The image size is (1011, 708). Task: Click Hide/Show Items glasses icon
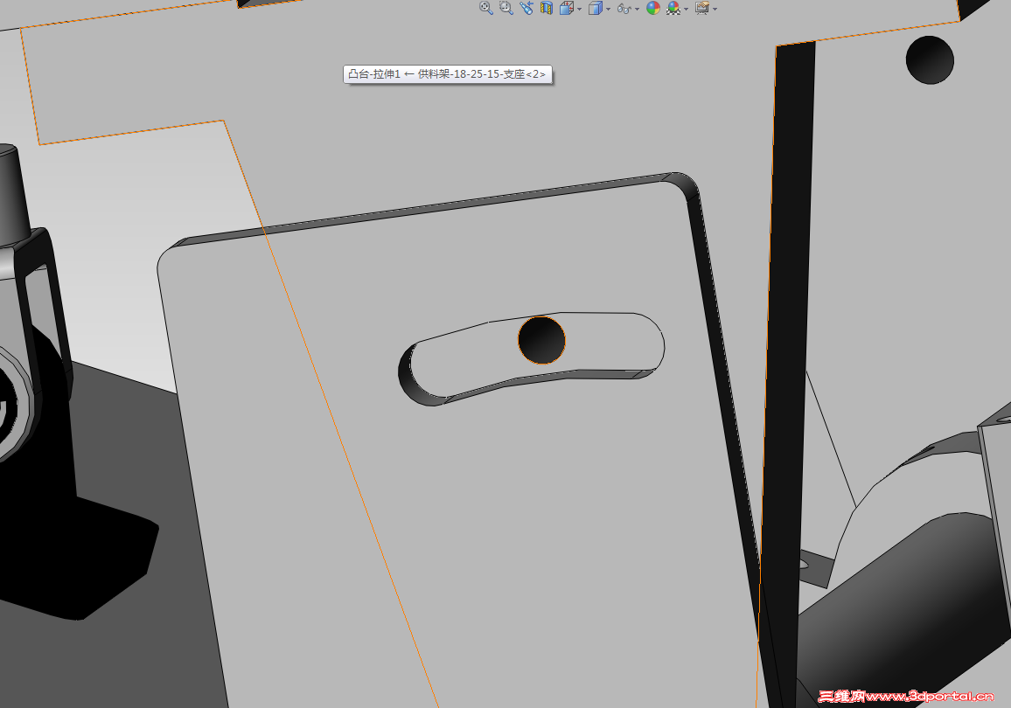pyautogui.click(x=624, y=9)
